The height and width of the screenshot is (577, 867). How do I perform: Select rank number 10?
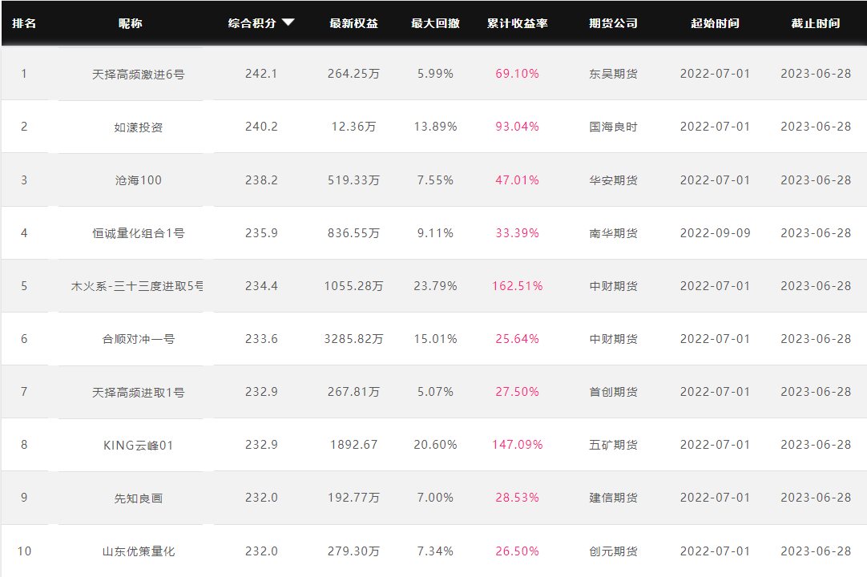24,551
